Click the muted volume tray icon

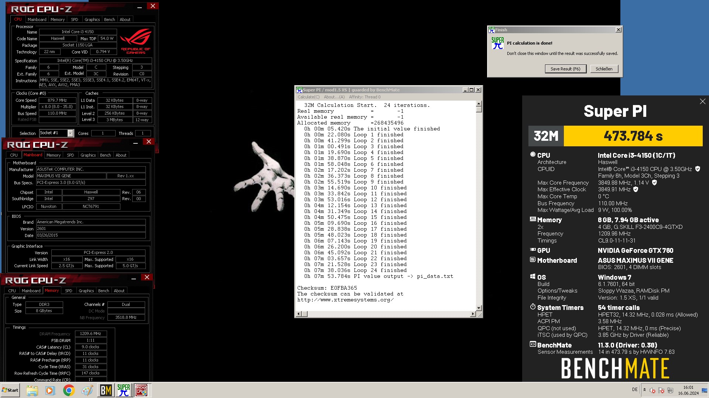click(653, 390)
